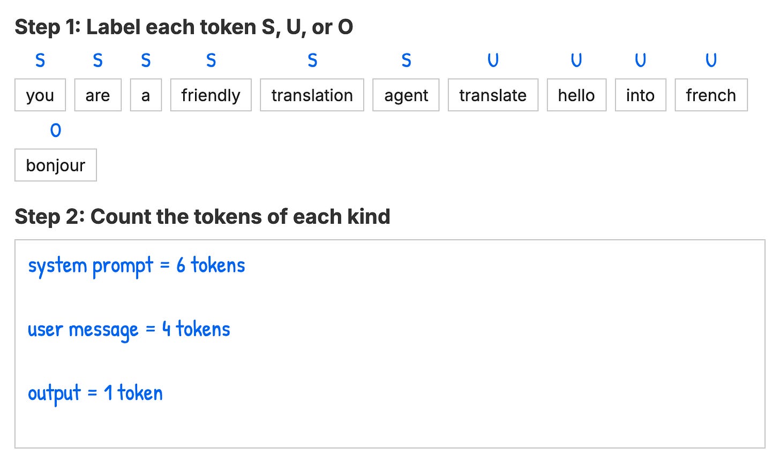The image size is (780, 463).
Task: Click the 'user message = 4 tokens' line
Action: [129, 330]
